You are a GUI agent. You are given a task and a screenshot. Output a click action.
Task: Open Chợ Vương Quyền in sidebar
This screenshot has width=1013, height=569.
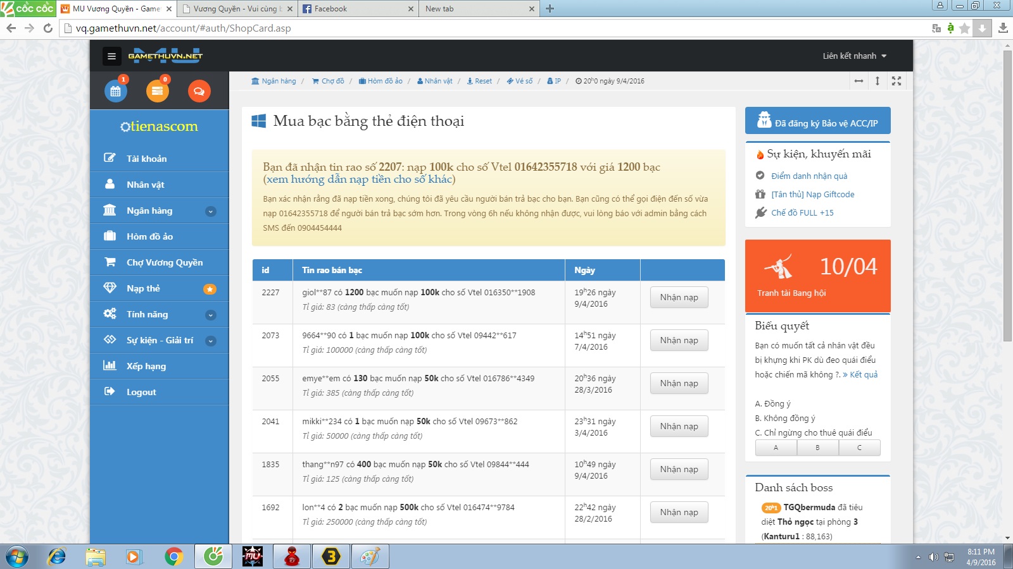pyautogui.click(x=164, y=262)
